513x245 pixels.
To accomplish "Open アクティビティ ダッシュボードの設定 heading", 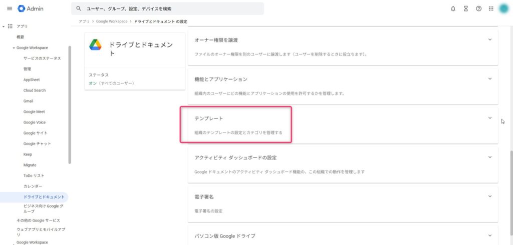I will 235,158.
